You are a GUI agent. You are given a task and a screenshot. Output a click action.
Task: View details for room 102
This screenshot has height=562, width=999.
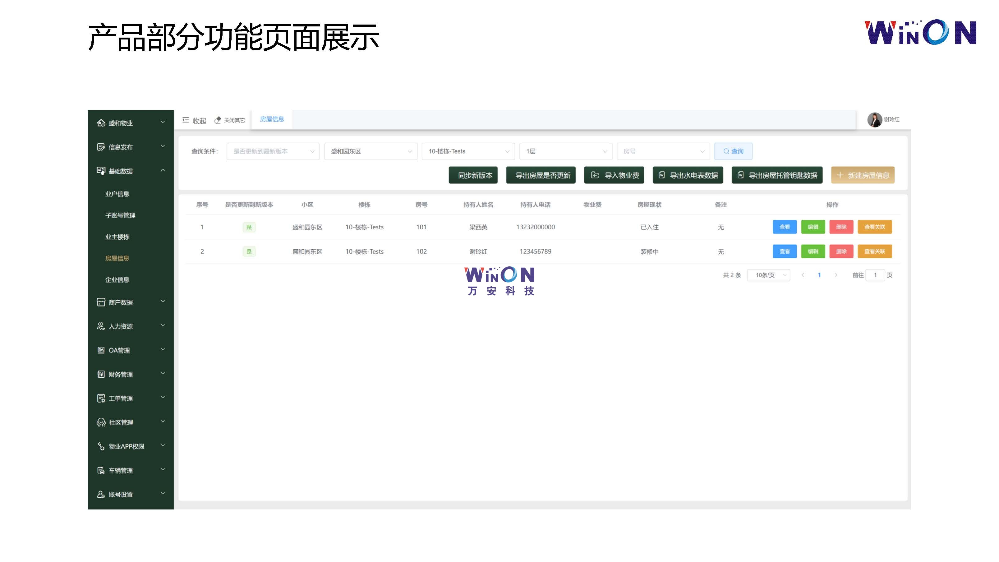(x=785, y=251)
